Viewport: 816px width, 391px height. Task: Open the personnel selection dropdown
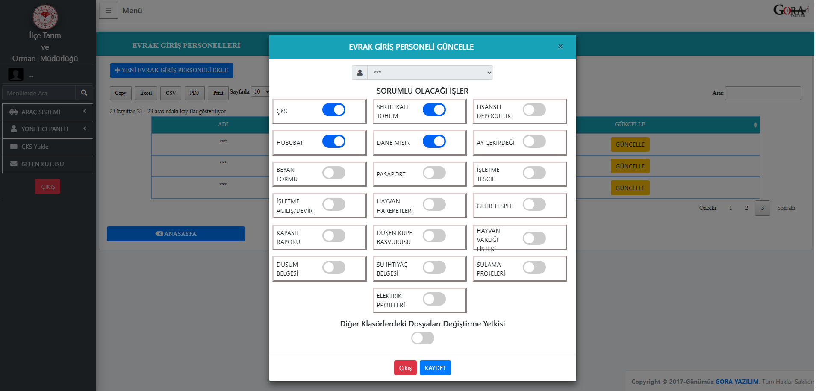(x=430, y=73)
